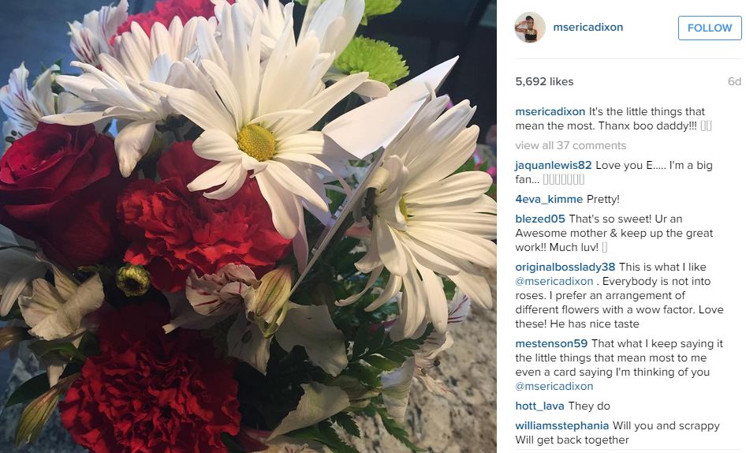Click the emoji row in jaquanlewis82's comment
The height and width of the screenshot is (453, 746).
563,180
